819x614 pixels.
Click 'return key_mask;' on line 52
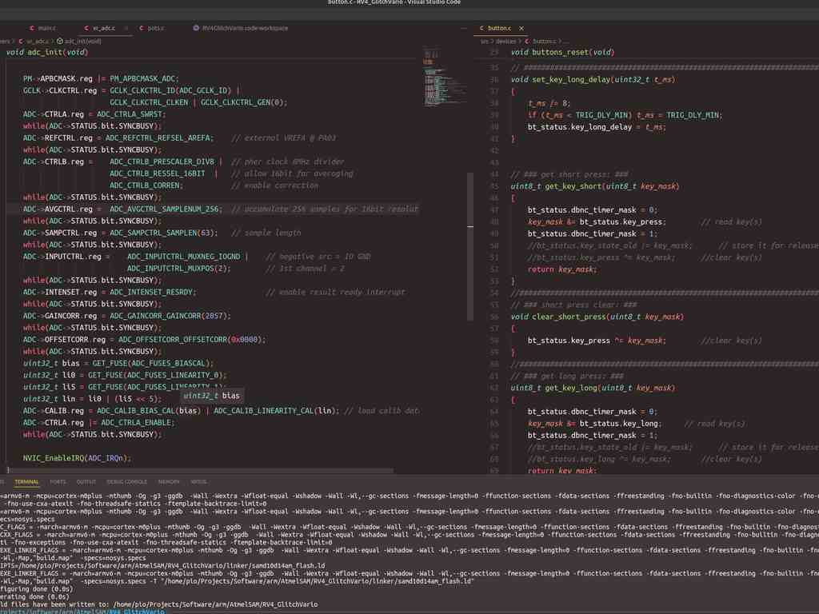[562, 269]
